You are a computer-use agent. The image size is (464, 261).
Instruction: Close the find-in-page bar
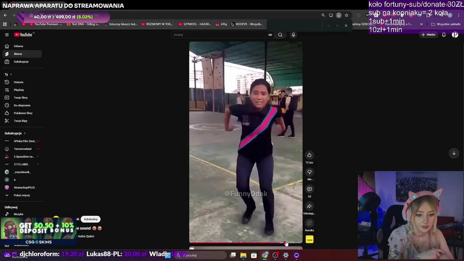tap(346, 25)
